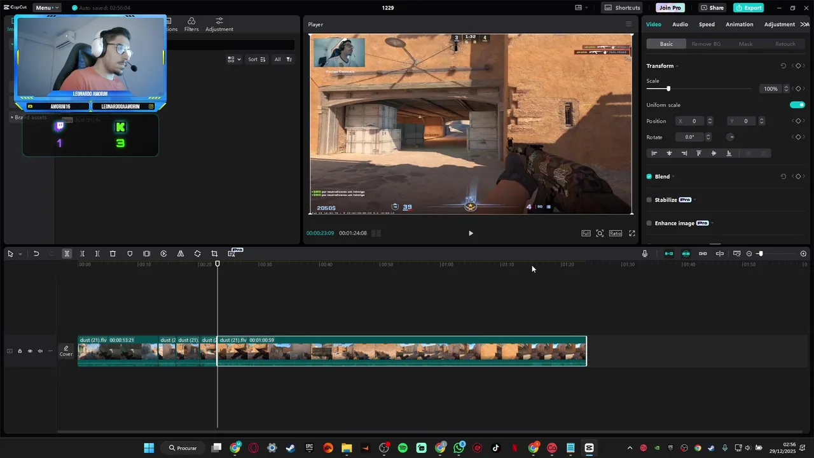Open the Menu dropdown
The height and width of the screenshot is (458, 814).
[47, 8]
